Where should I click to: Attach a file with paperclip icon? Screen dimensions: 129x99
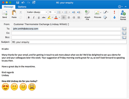point(87,15)
